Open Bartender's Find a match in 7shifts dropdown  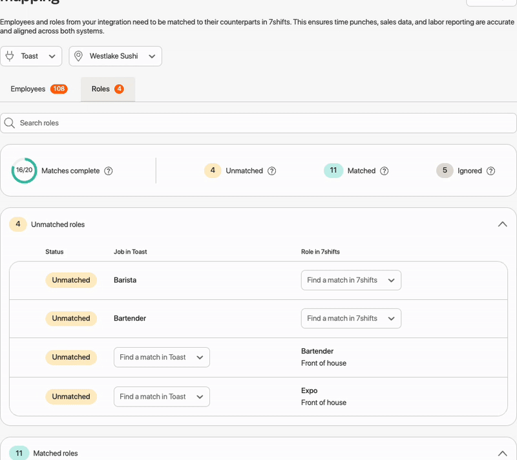[x=351, y=318]
